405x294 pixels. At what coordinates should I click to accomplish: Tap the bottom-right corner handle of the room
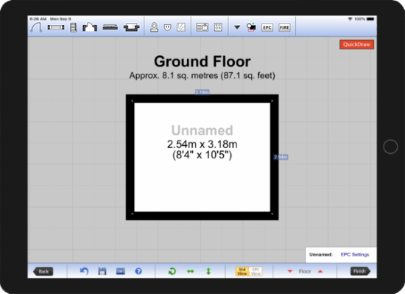[272, 214]
